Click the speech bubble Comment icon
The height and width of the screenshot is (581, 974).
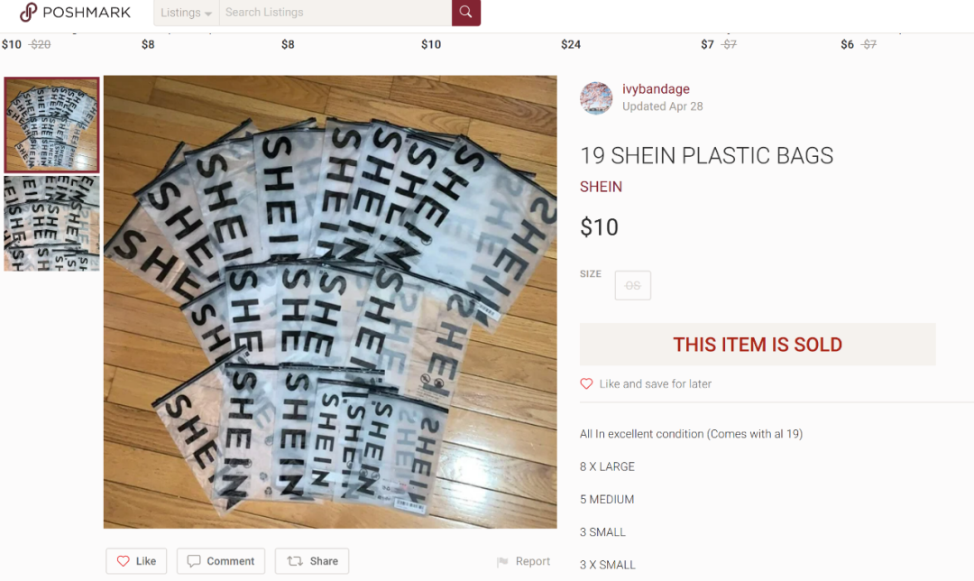tap(194, 561)
